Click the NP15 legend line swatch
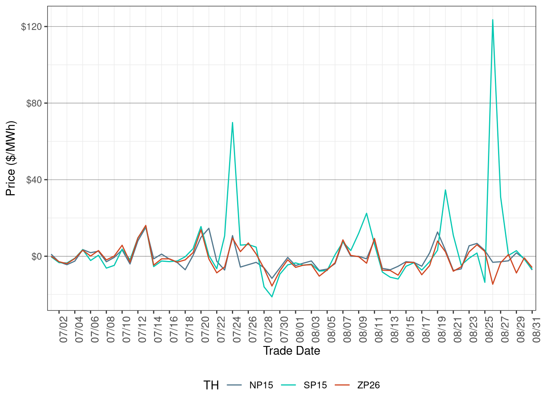The width and height of the screenshot is (542, 406). (234, 385)
